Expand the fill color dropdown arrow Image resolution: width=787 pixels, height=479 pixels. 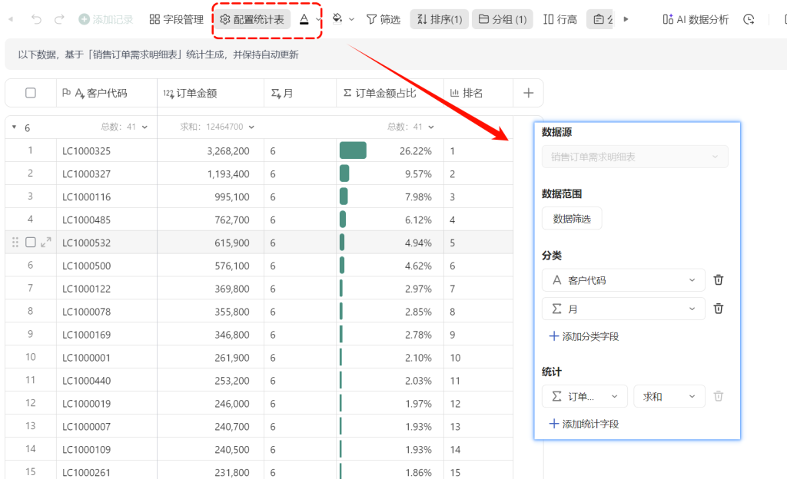tap(351, 19)
